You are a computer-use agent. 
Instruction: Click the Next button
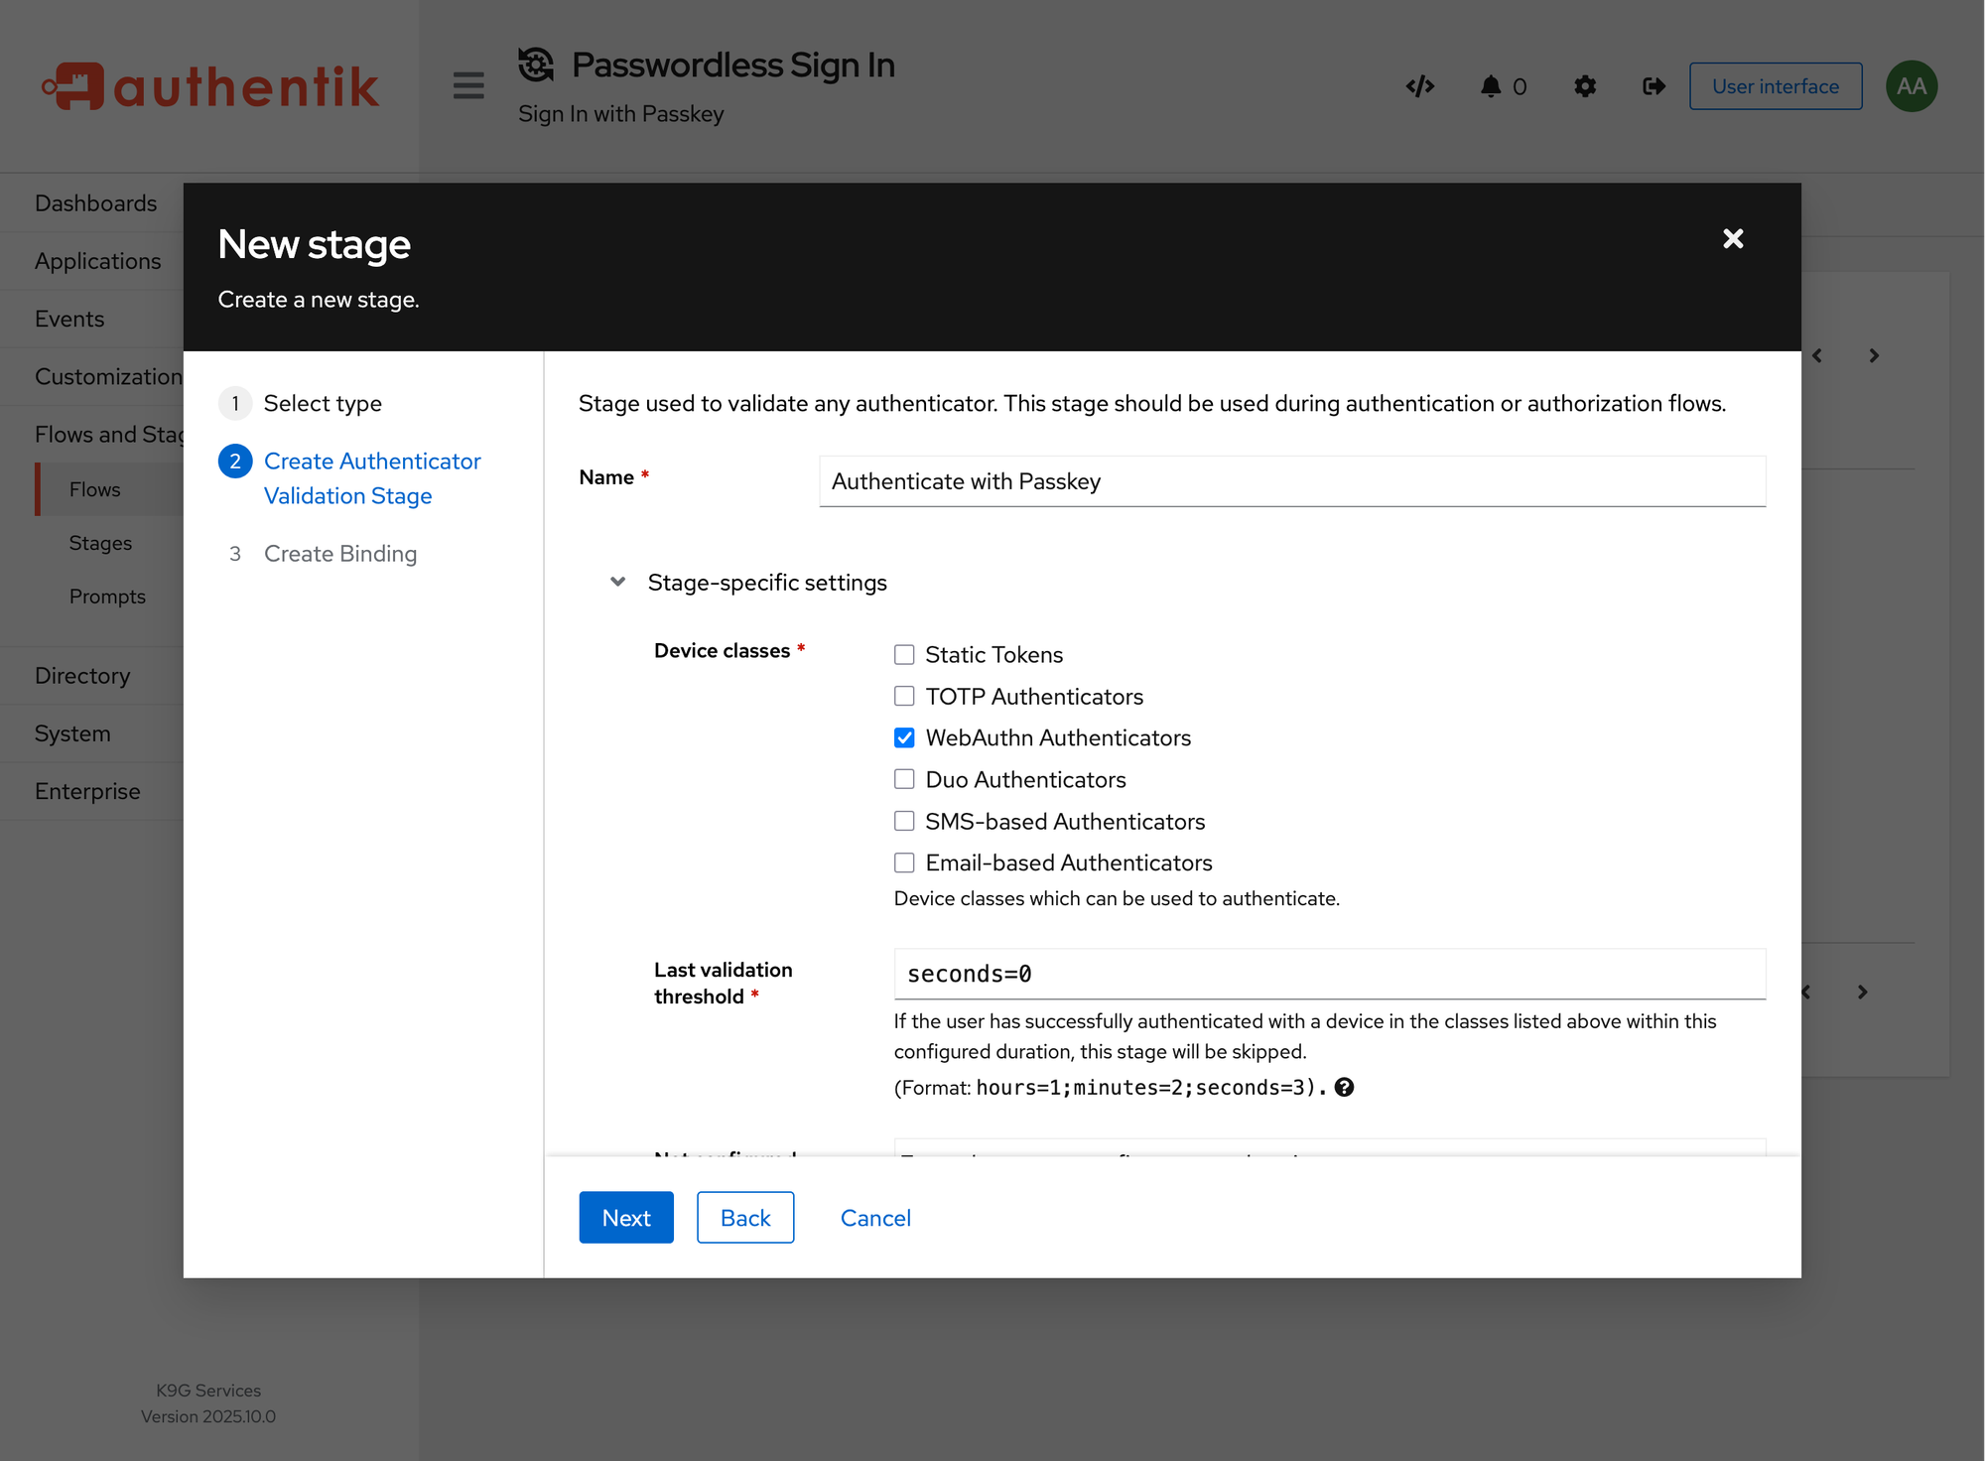[626, 1217]
